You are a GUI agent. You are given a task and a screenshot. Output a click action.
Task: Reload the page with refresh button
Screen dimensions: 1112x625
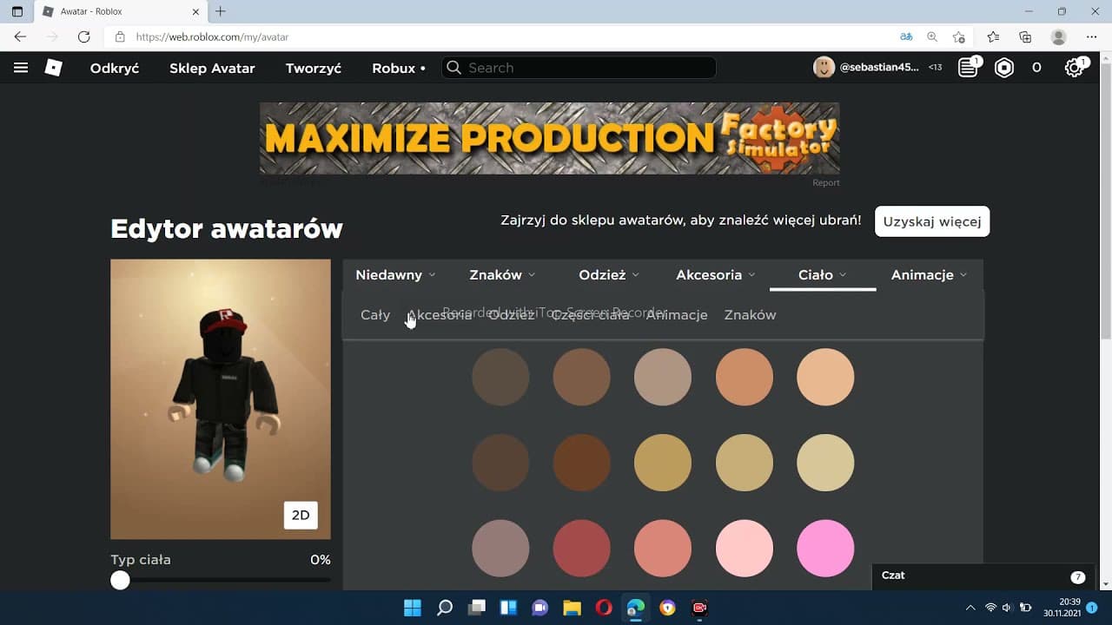coord(84,37)
